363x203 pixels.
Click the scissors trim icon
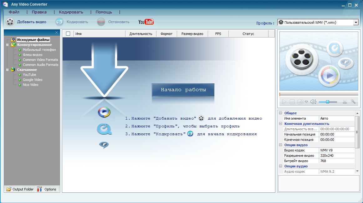point(345,102)
